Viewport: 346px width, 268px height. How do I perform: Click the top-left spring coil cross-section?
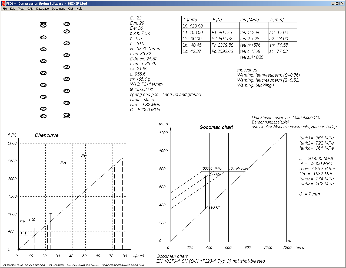pyautogui.click(x=43, y=25)
